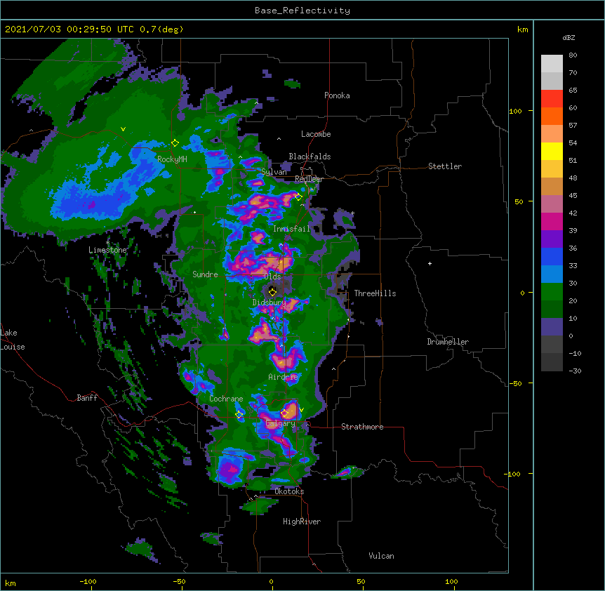Click the dark green 20 dBZ legend swatch
605x591 pixels.
(x=552, y=310)
